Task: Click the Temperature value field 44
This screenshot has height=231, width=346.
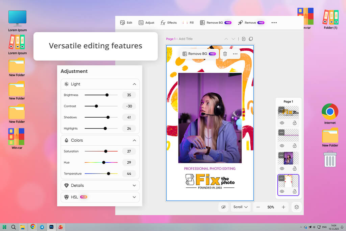Action: 129,174
